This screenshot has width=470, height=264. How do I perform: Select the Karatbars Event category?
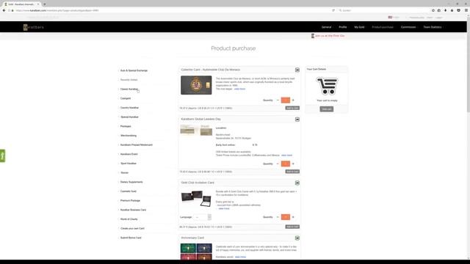[x=129, y=154]
